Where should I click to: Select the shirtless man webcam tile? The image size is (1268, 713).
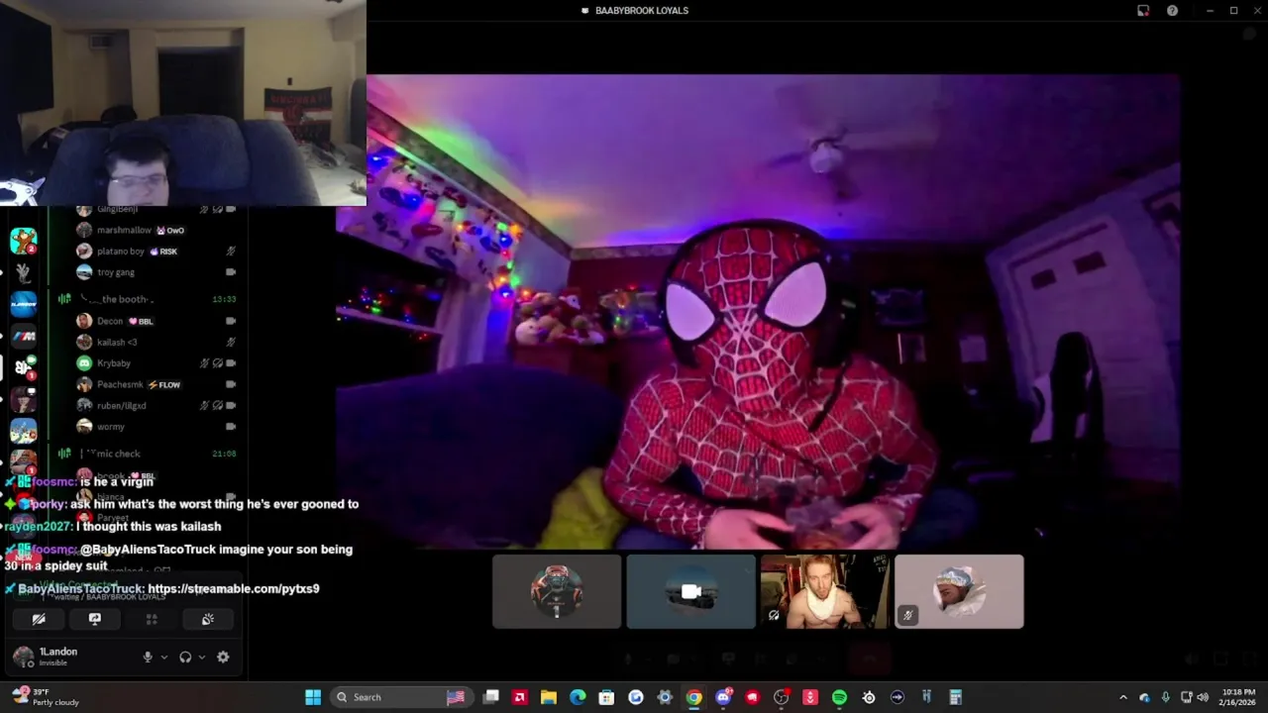[824, 591]
